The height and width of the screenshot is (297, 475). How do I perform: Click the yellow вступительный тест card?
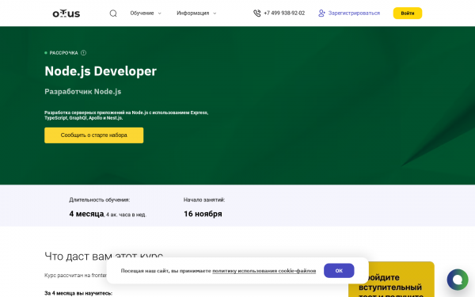[391, 280]
